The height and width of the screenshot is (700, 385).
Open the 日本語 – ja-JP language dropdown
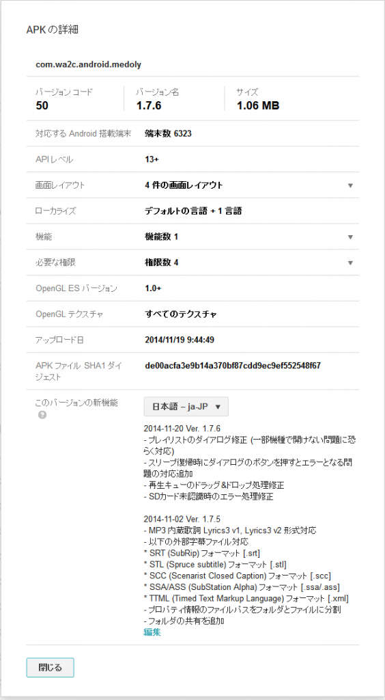(186, 407)
